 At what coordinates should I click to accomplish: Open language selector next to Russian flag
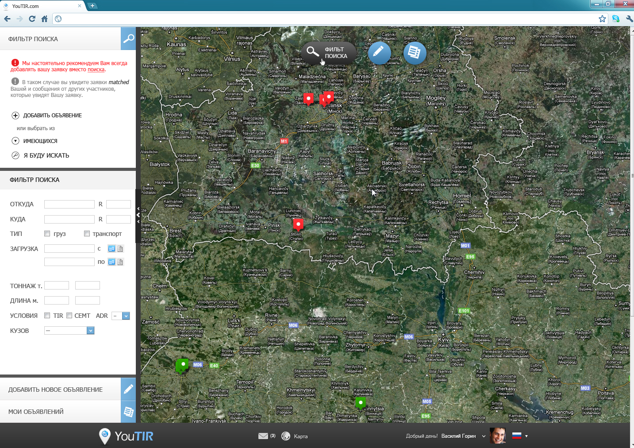(x=526, y=436)
